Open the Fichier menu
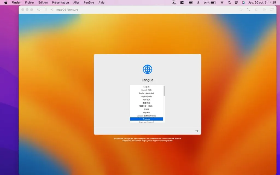This screenshot has height=175, width=280. pyautogui.click(x=30, y=2)
